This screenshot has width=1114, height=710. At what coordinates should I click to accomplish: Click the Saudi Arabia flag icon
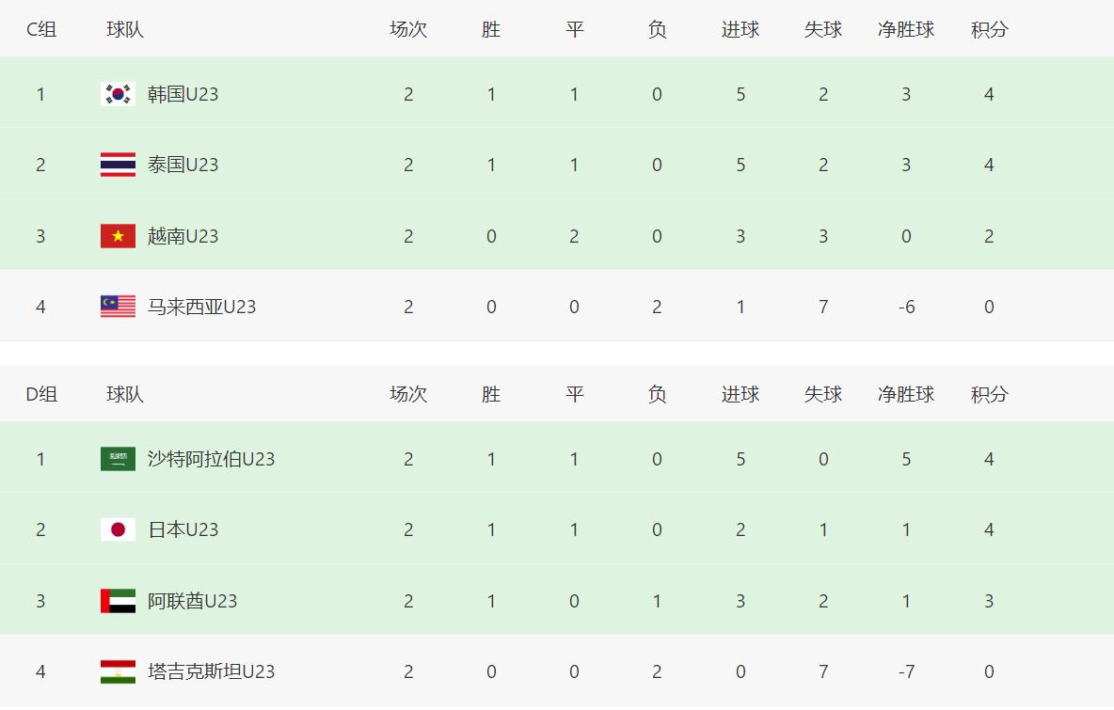click(x=118, y=459)
